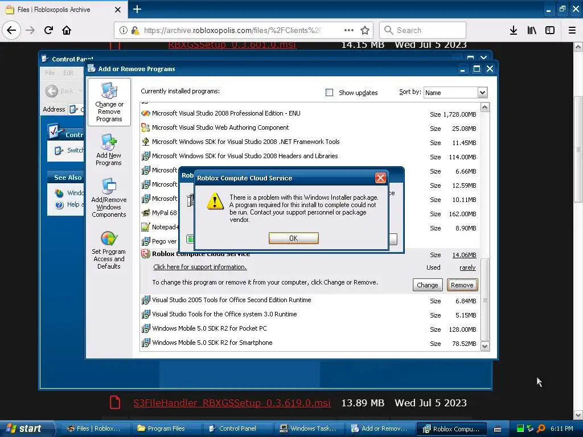Viewport: 583px width, 437px height.
Task: Click the web page vertical scrollbar down arrow
Action: (x=578, y=415)
